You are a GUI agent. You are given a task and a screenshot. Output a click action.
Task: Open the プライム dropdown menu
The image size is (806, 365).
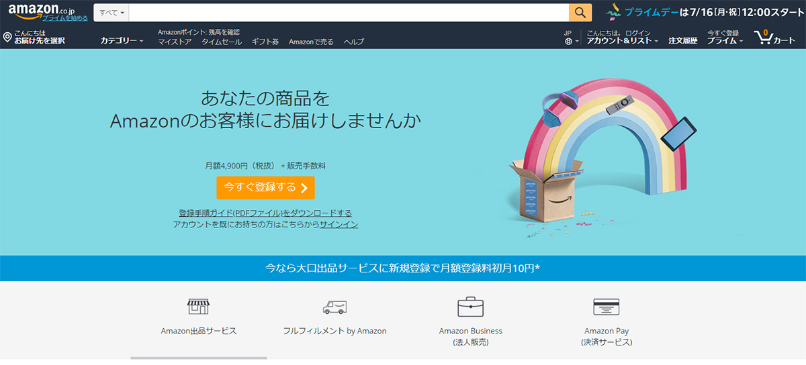point(725,41)
